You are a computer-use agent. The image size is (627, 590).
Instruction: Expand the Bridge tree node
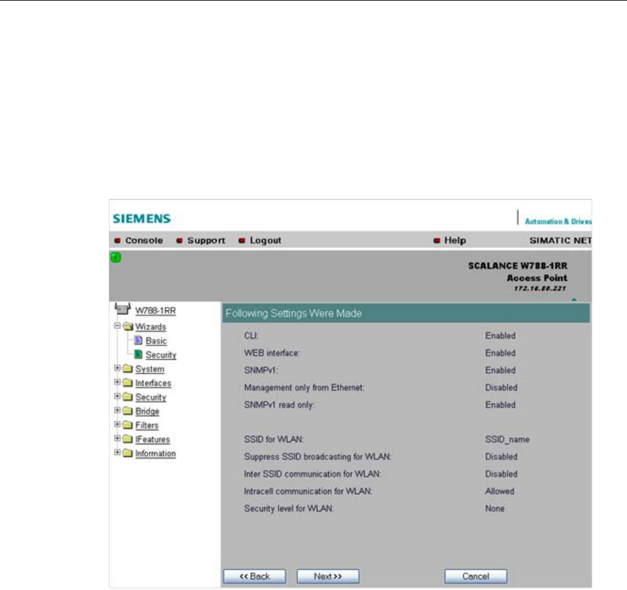click(117, 410)
